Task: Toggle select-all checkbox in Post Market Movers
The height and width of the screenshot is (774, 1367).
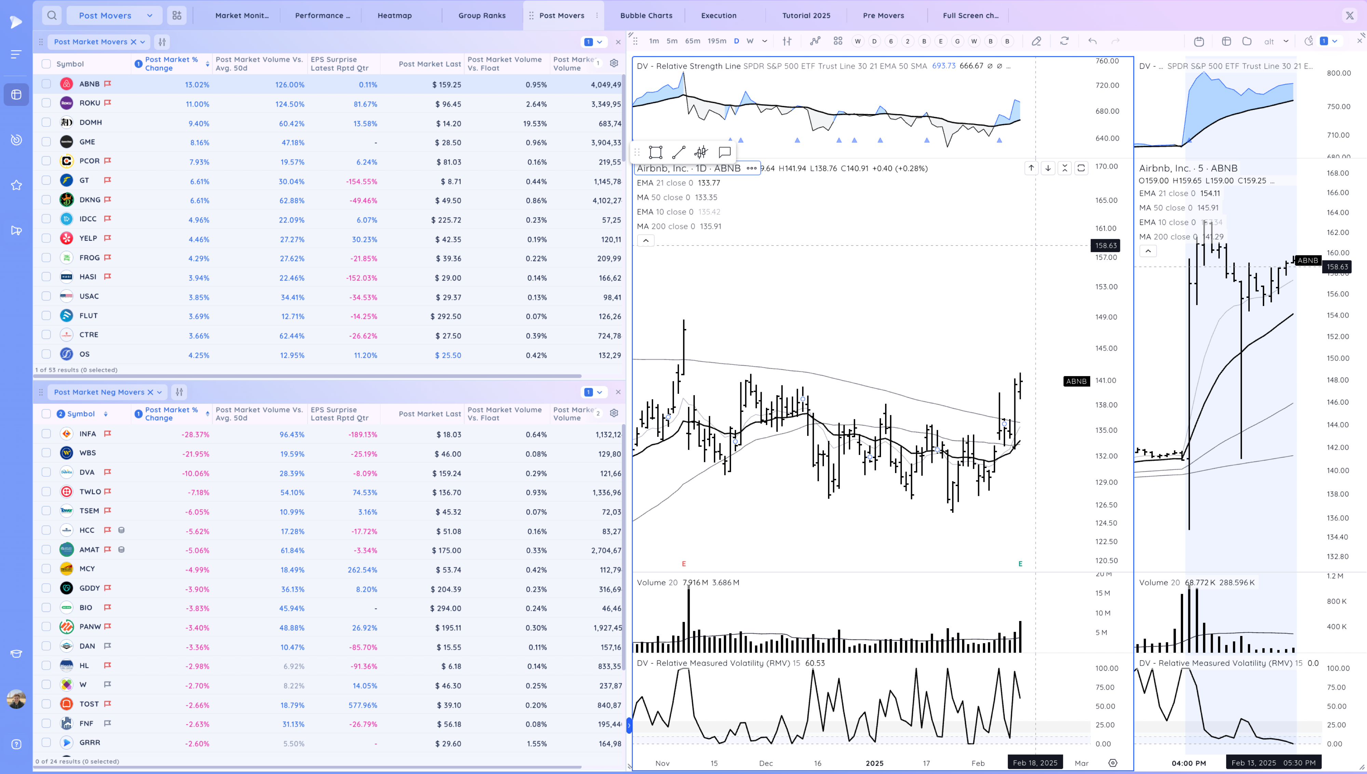Action: (46, 64)
